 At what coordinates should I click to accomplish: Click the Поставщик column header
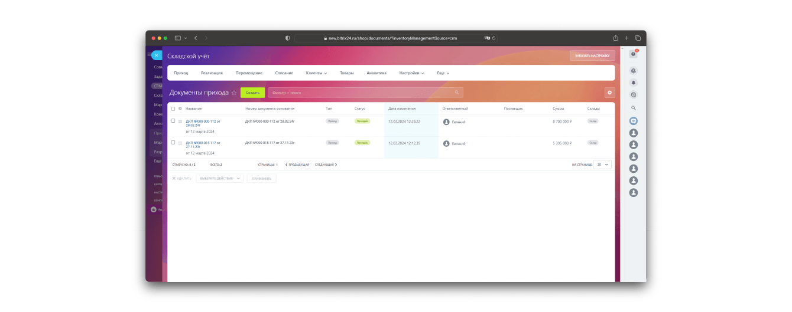[x=514, y=109]
